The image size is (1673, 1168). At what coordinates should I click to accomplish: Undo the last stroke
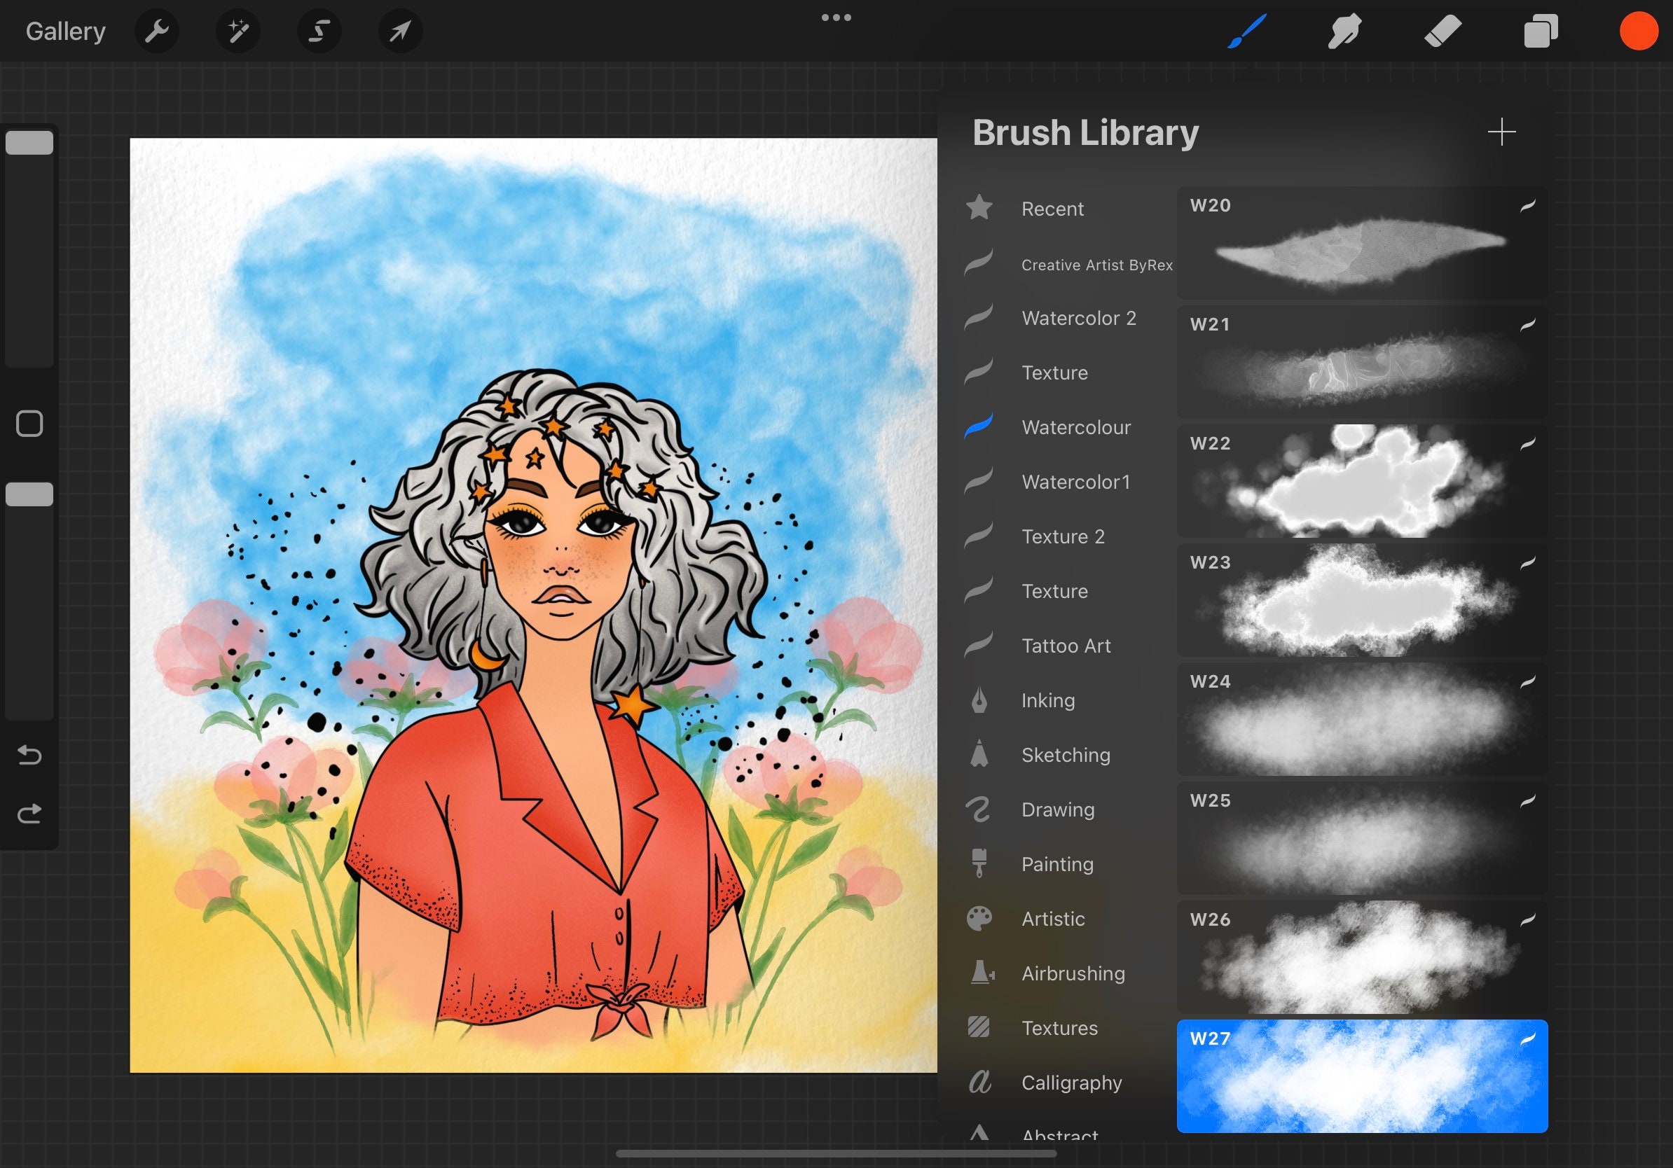coord(29,756)
